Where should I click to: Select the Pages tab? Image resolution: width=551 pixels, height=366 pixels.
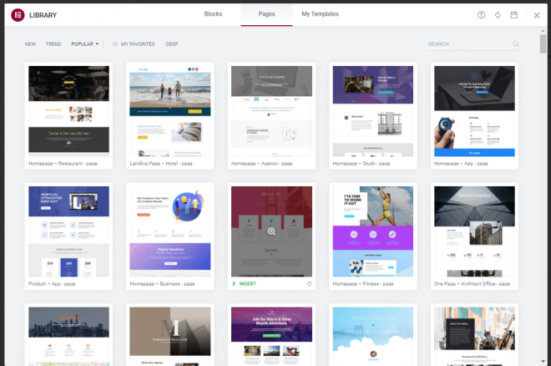click(x=266, y=14)
